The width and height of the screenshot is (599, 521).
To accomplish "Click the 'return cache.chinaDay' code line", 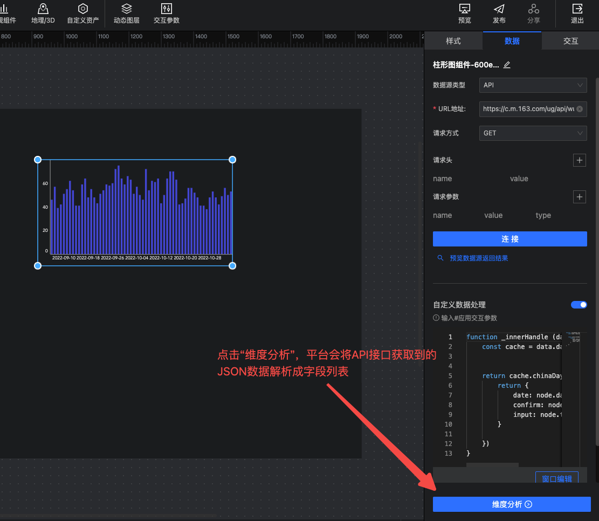I will tap(522, 376).
